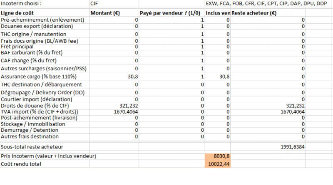Select the 'Post-acheminement (livraison)' cell
333x185 pixels.
click(x=45, y=118)
